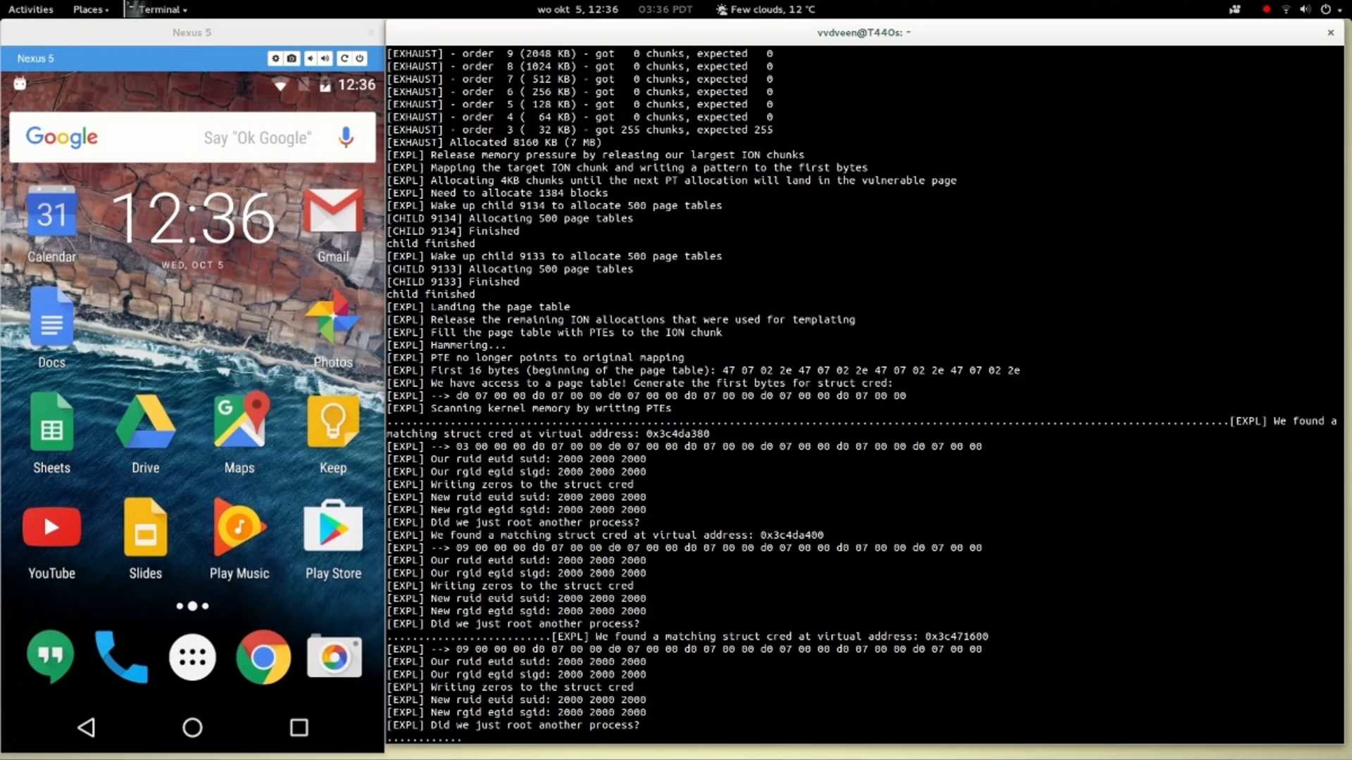Image resolution: width=1352 pixels, height=760 pixels.
Task: Click the system volume tray icon
Action: coord(1306,9)
